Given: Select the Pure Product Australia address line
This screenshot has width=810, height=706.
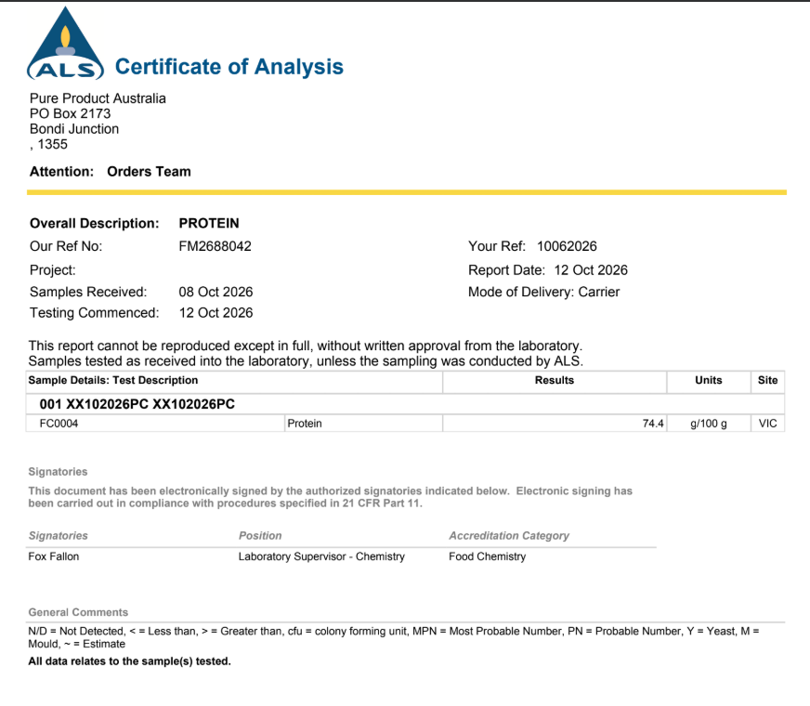Looking at the screenshot, I should click(98, 98).
